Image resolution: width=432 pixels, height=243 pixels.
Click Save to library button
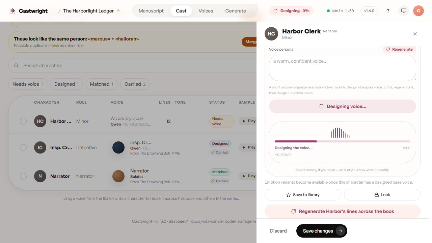(303, 195)
